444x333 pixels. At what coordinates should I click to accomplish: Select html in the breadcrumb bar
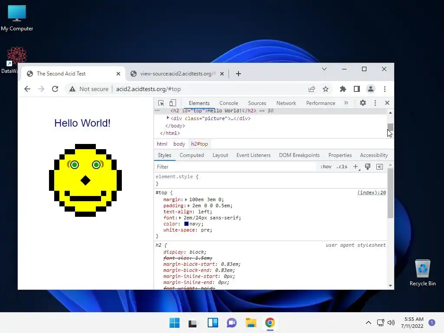click(x=162, y=144)
